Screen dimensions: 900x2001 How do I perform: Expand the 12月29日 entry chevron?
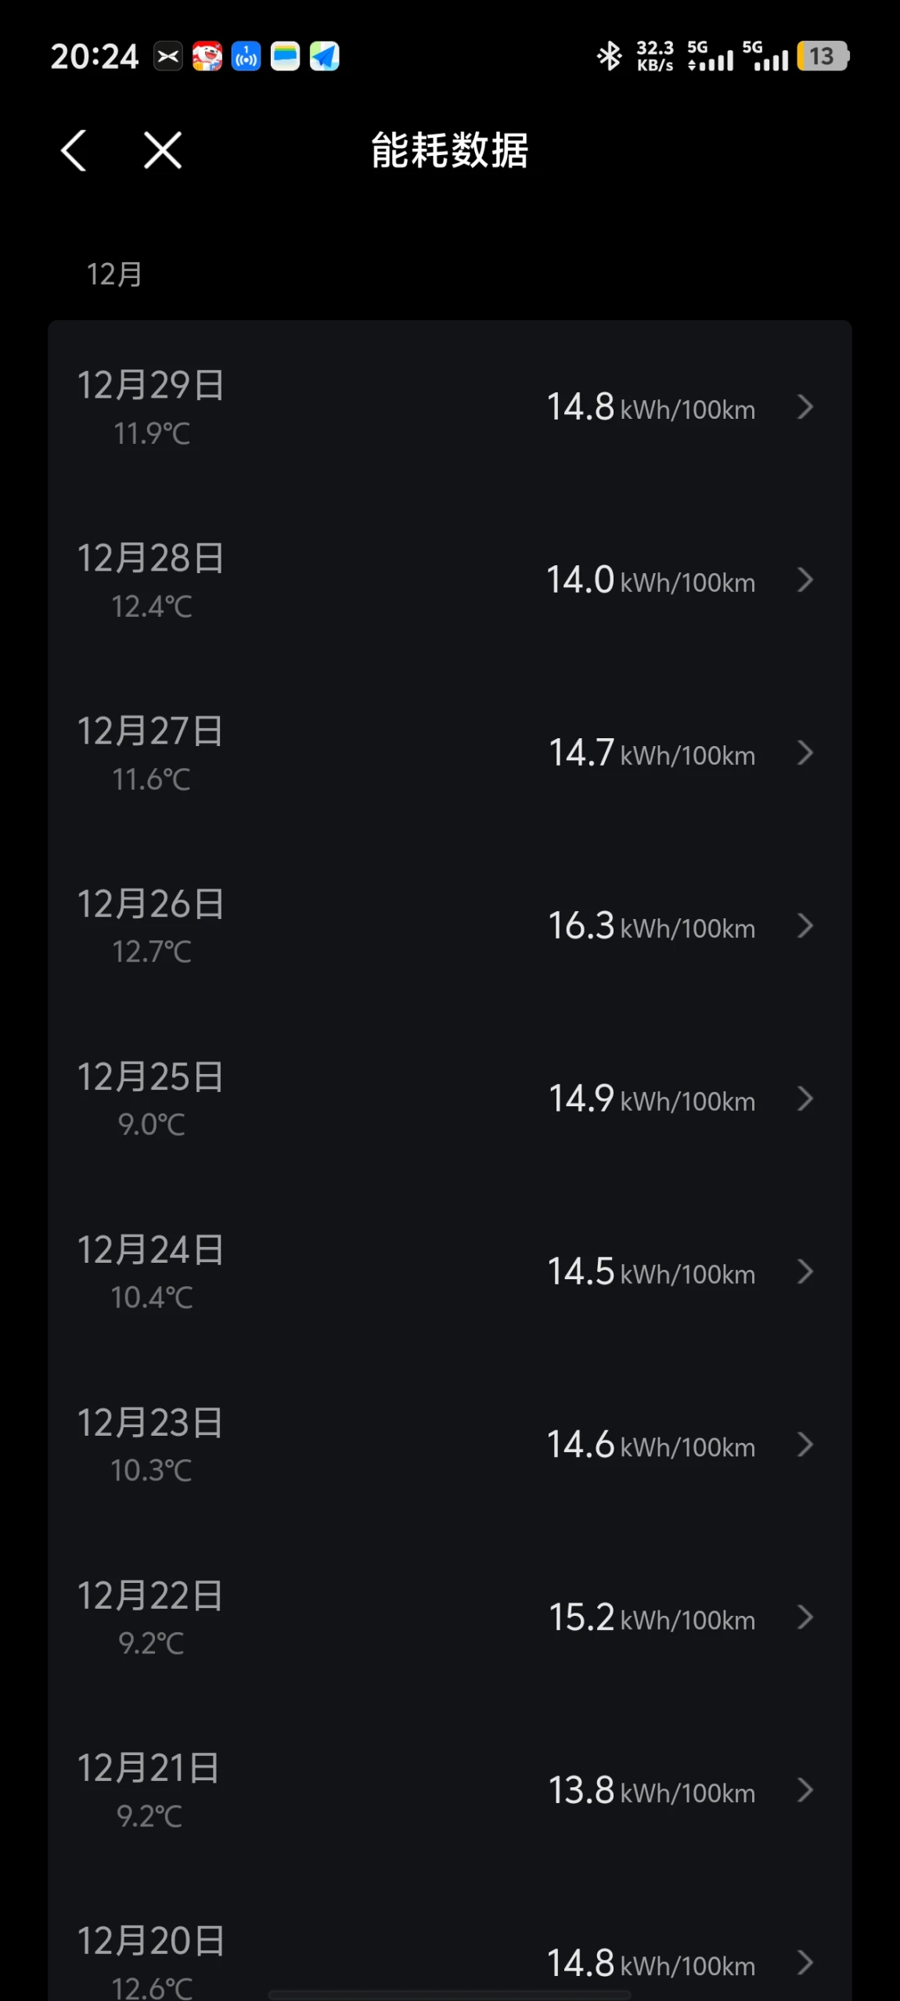point(805,407)
